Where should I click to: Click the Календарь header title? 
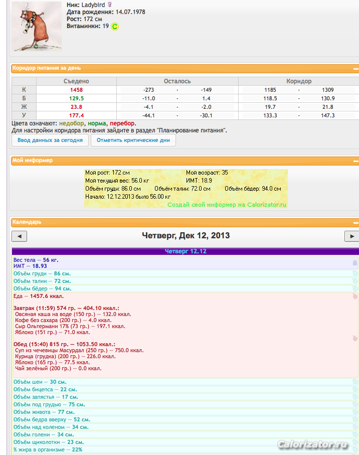(27, 222)
